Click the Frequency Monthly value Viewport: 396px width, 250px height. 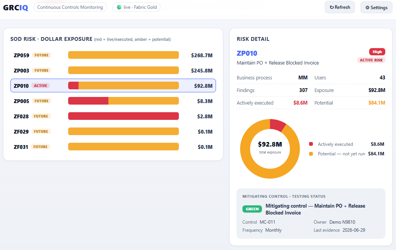(x=273, y=230)
